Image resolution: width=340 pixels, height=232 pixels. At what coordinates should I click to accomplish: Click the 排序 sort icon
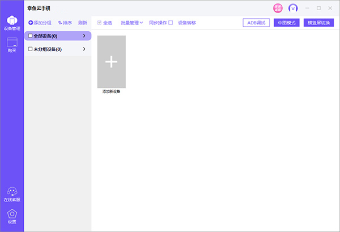60,23
